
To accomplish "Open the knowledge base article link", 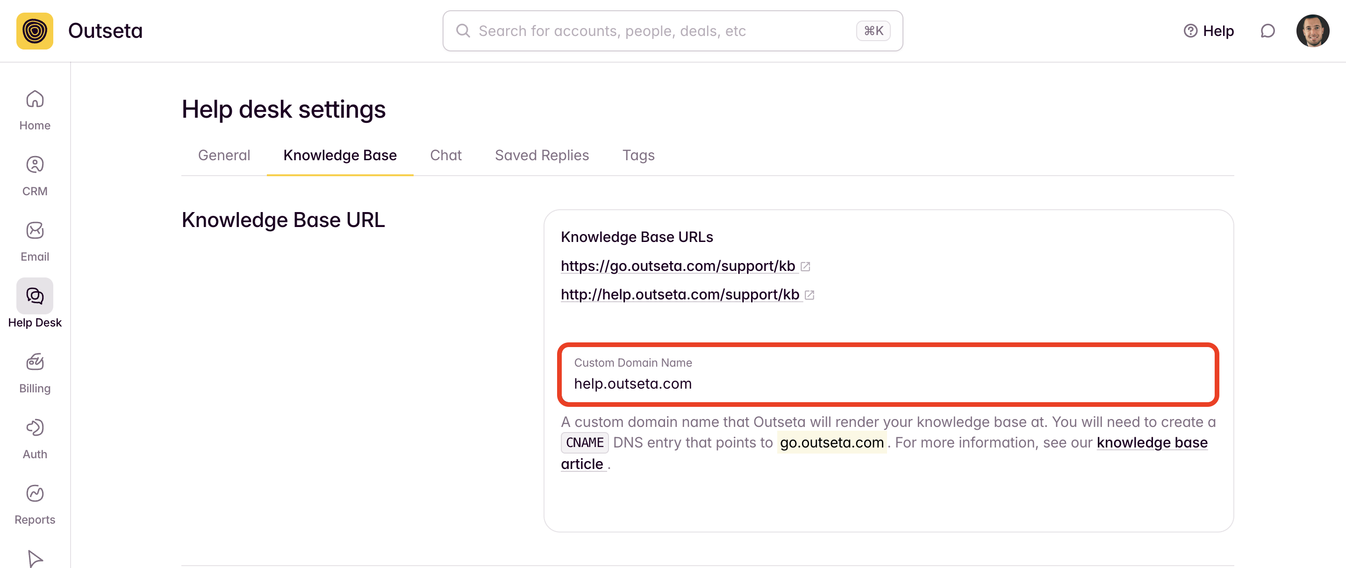I will pos(1151,443).
